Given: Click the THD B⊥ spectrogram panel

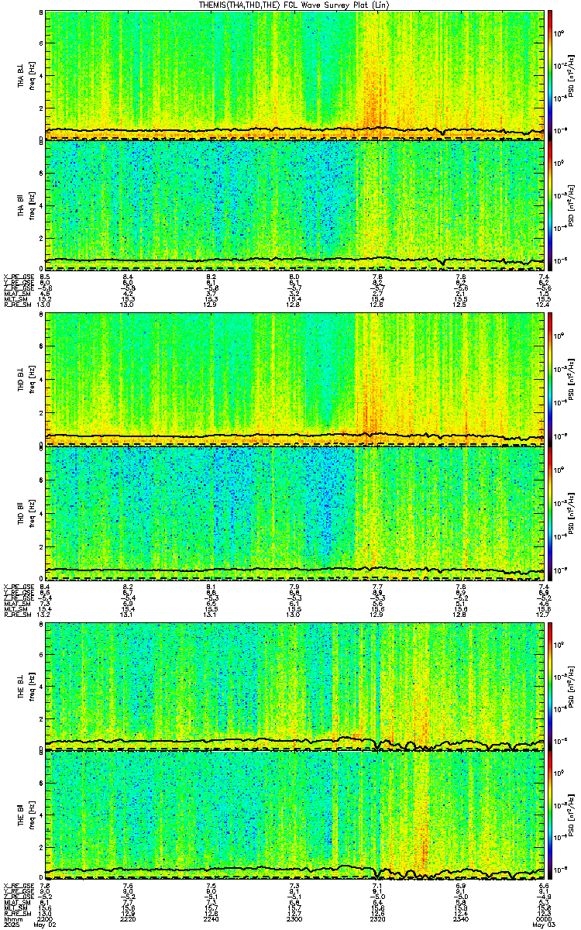Looking at the screenshot, I should tap(294, 380).
